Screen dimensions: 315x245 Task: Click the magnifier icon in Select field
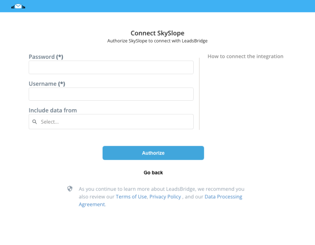click(x=35, y=122)
